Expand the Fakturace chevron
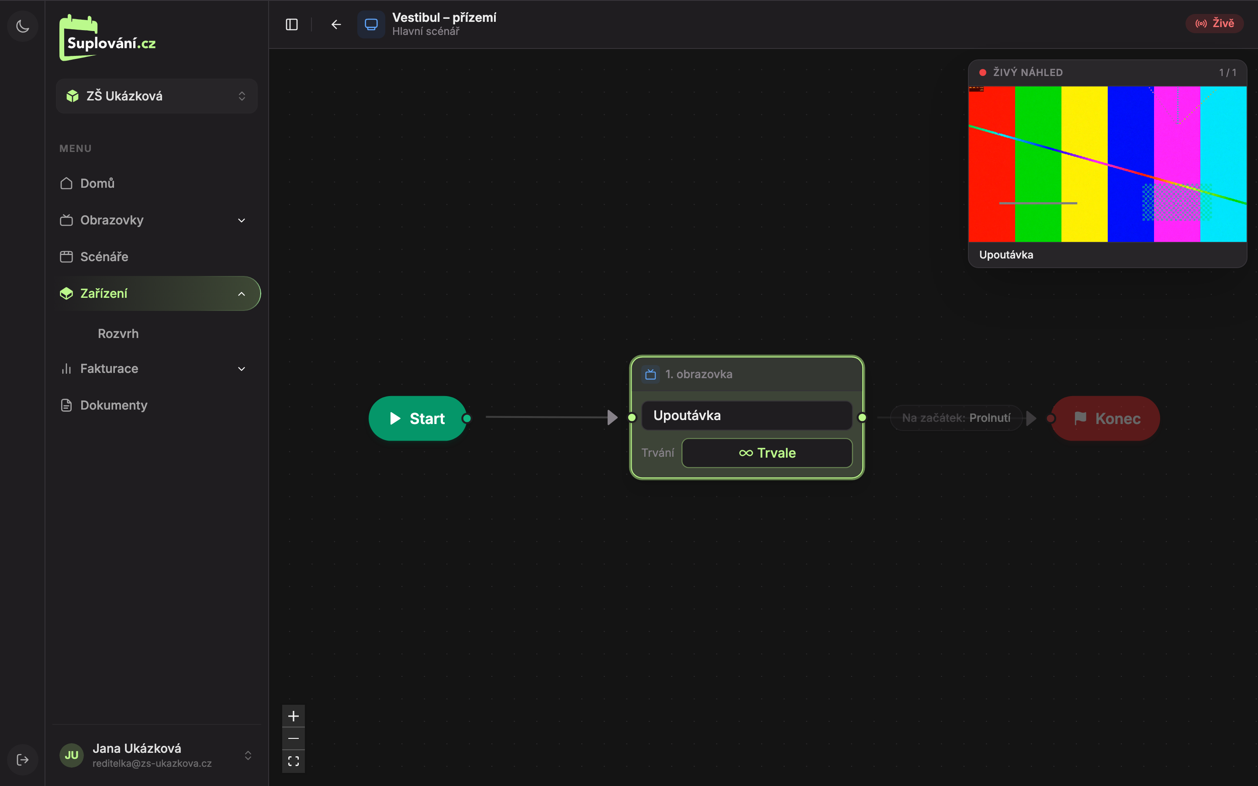 [x=242, y=369]
